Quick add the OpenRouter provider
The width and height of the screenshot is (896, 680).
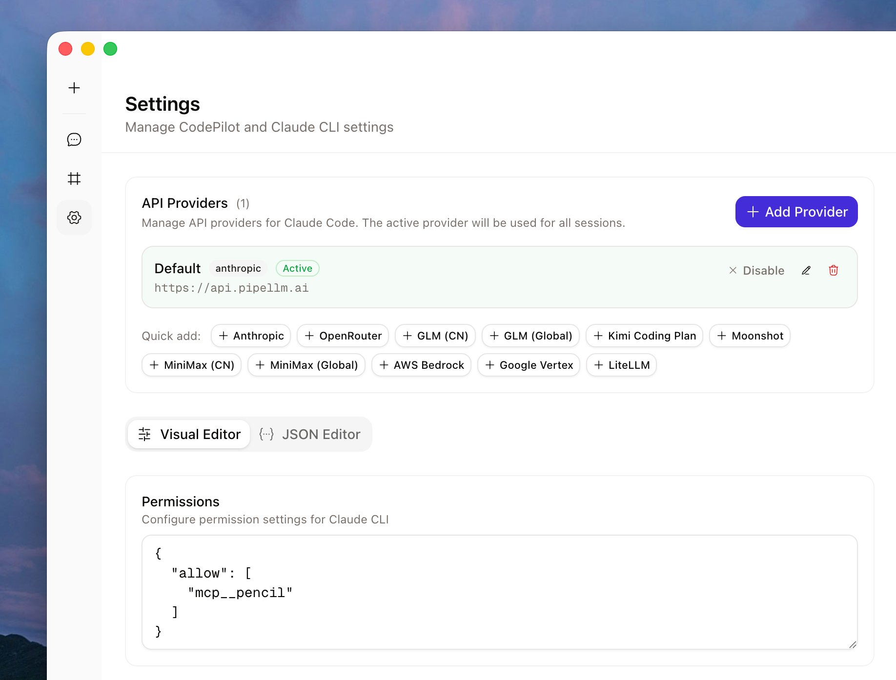point(343,336)
